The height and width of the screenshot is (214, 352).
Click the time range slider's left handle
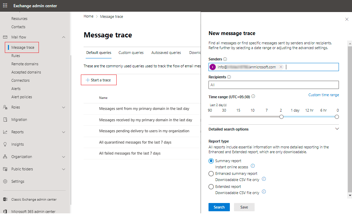point(281,117)
